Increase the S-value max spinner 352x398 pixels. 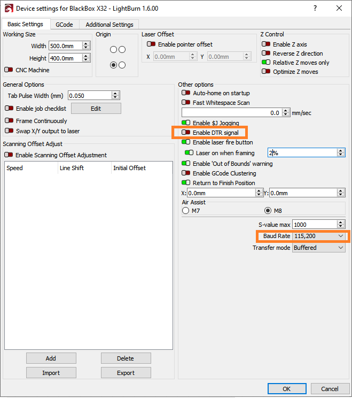pyautogui.click(x=341, y=223)
